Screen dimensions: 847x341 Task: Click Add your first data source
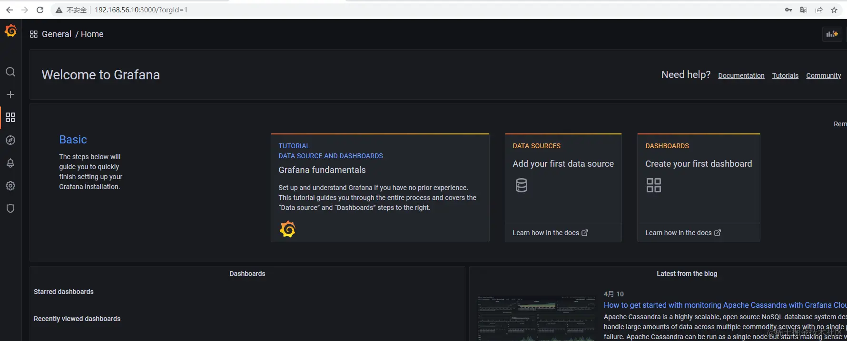pyautogui.click(x=563, y=164)
